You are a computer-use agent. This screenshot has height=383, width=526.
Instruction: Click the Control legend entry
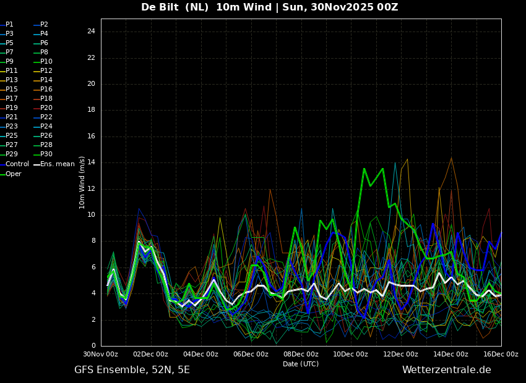(x=17, y=164)
